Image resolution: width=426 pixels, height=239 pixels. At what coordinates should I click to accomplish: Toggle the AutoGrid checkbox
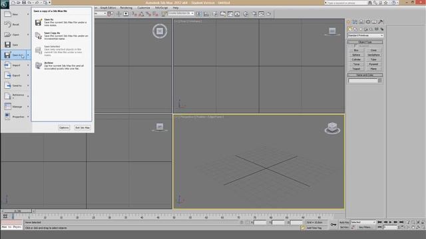click(x=355, y=46)
